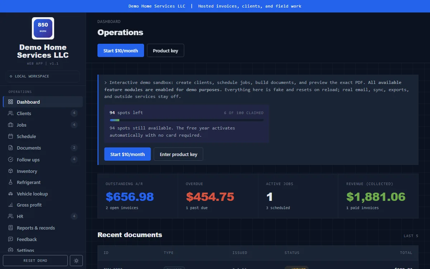Viewport: 430px width, 269px height.
Task: Click the Status column header
Action: coord(292,253)
